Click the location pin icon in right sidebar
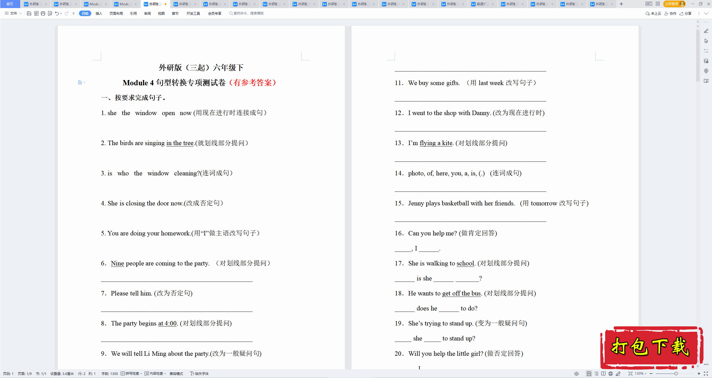Viewport: 712px width, 378px height. (x=706, y=71)
